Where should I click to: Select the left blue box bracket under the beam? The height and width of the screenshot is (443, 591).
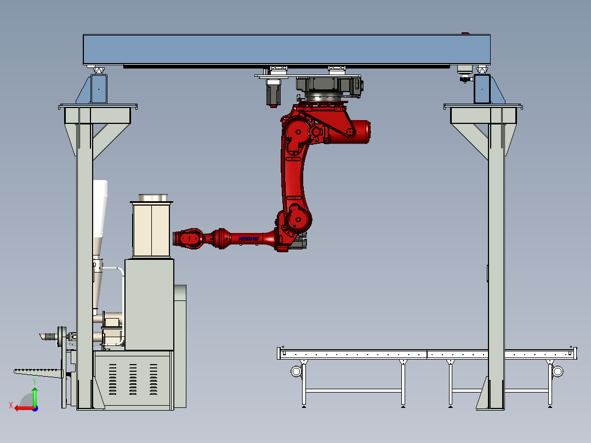[99, 89]
